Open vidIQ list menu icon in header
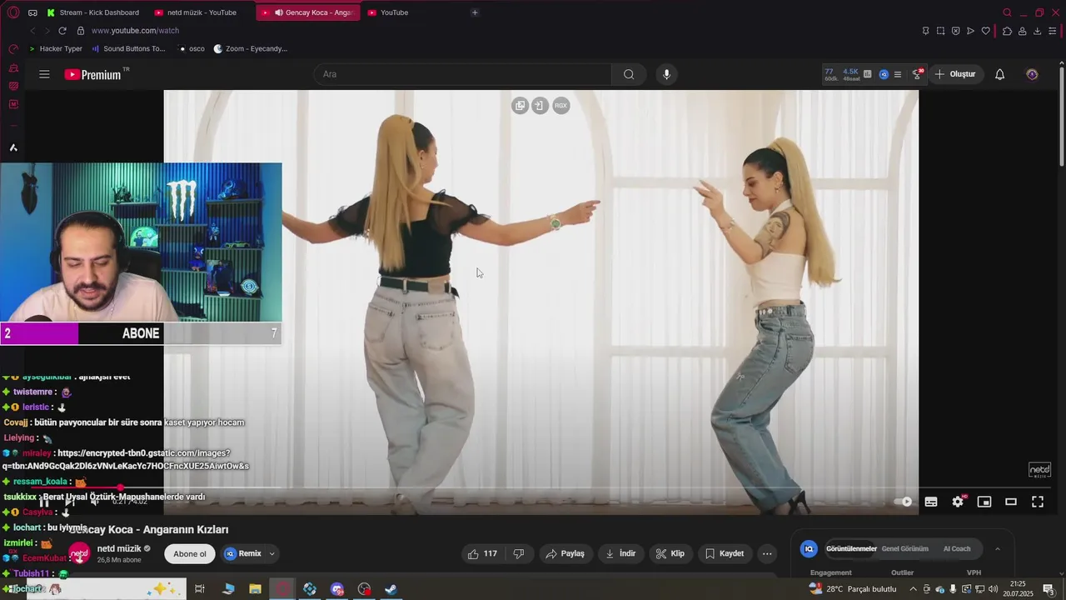This screenshot has width=1066, height=600. [x=897, y=74]
